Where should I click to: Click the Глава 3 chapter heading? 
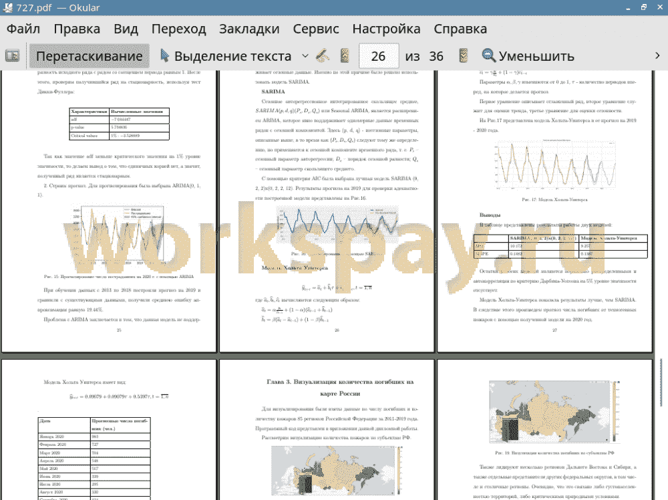click(340, 388)
